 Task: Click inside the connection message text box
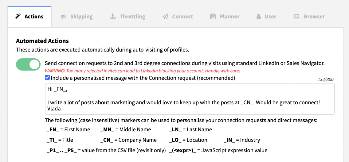click(190, 99)
